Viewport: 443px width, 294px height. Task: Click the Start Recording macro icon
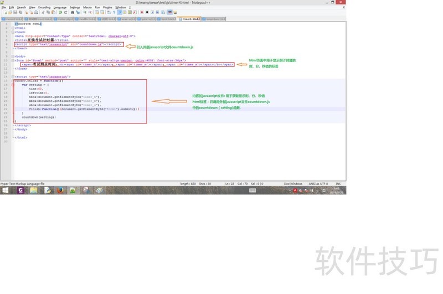[x=142, y=12]
